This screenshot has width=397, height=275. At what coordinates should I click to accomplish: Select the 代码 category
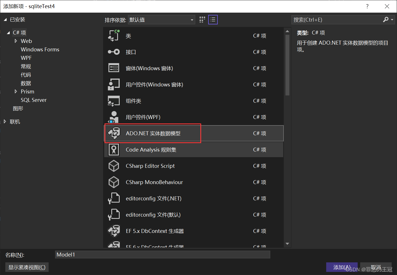(26, 75)
